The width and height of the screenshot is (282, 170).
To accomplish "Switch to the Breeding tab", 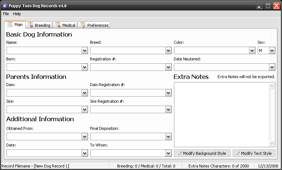I will point(39,25).
